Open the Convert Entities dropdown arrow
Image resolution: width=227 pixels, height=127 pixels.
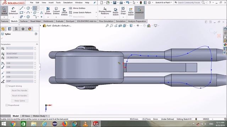(x=56, y=17)
